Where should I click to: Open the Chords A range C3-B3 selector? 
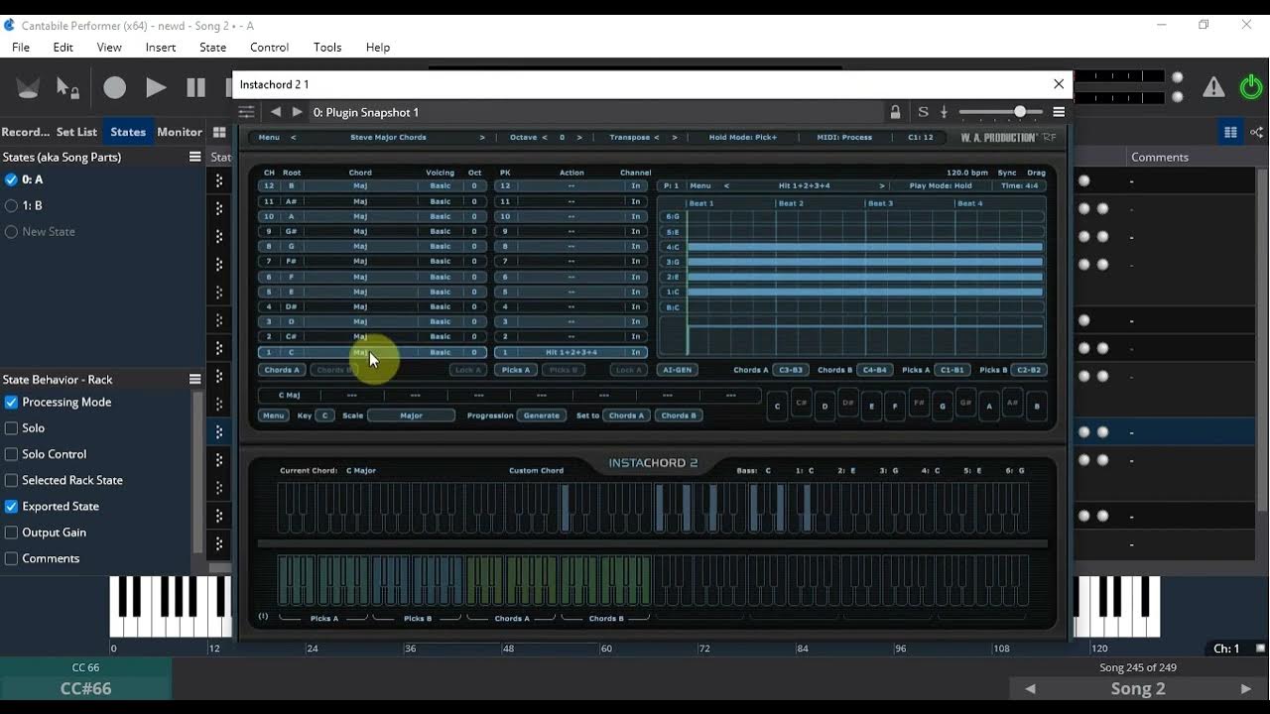click(x=791, y=370)
